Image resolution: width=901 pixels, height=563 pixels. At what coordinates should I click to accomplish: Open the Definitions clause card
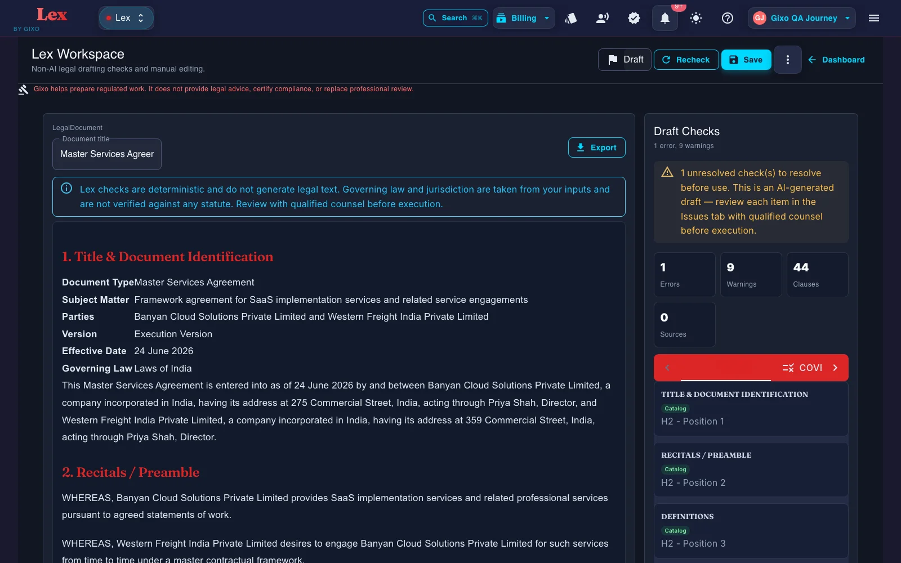point(751,531)
